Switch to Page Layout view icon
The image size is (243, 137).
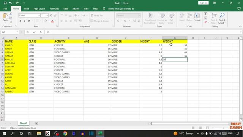pyautogui.click(x=200, y=128)
